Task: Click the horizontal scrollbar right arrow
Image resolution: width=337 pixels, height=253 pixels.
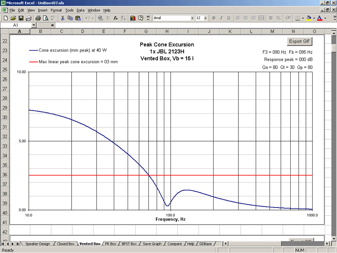Action: click(x=327, y=244)
